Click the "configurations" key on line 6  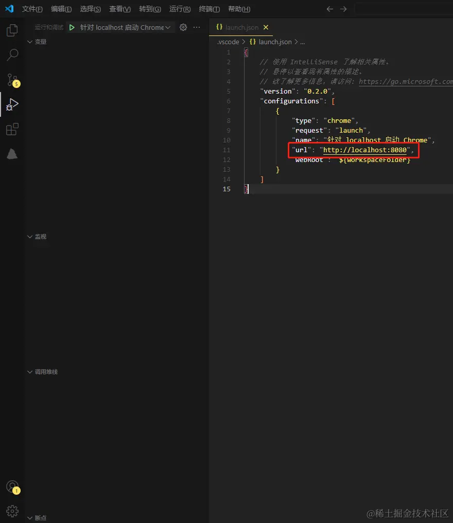click(x=291, y=101)
